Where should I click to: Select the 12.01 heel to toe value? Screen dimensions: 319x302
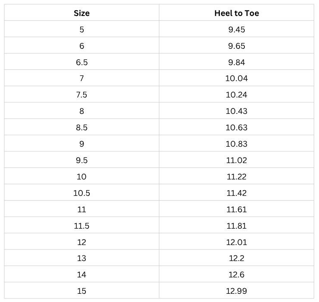[237, 242]
